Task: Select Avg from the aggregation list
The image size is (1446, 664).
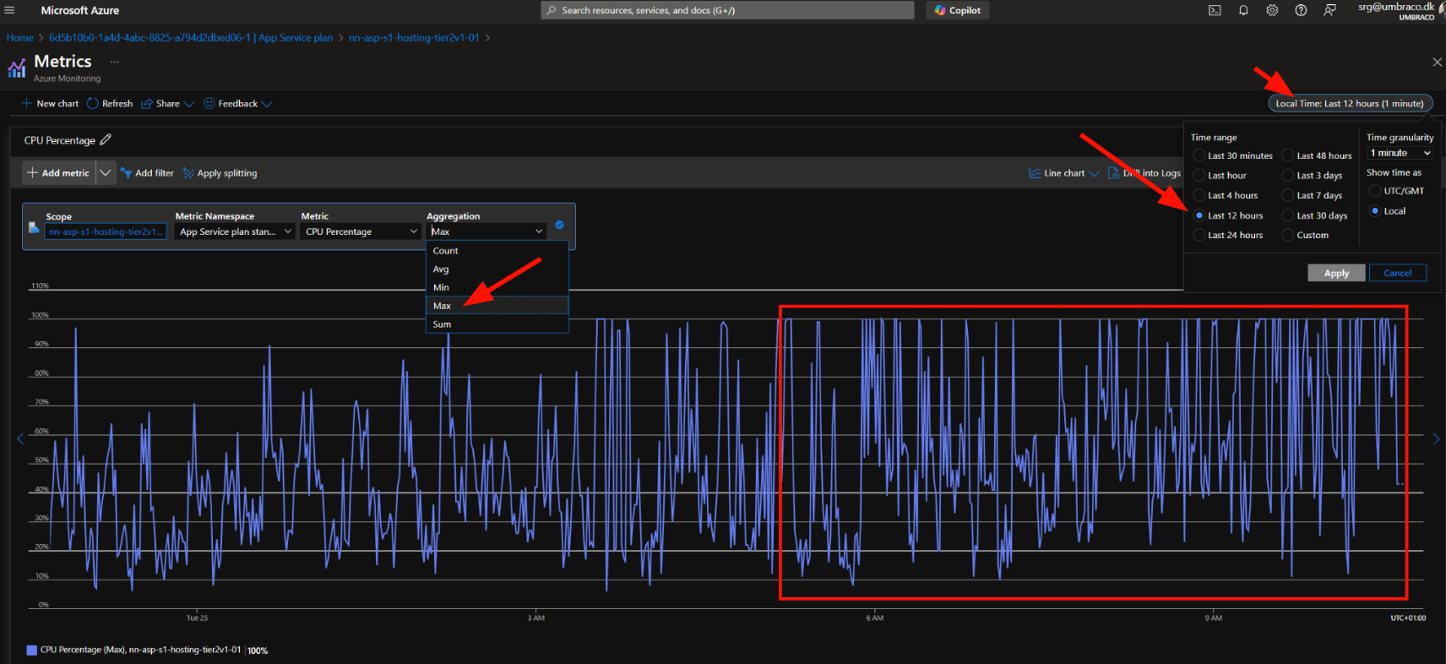Action: tap(441, 269)
